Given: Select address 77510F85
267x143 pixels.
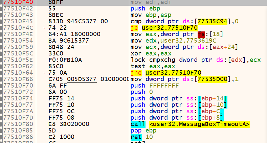Looking at the screenshot, I should click(x=18, y=130).
